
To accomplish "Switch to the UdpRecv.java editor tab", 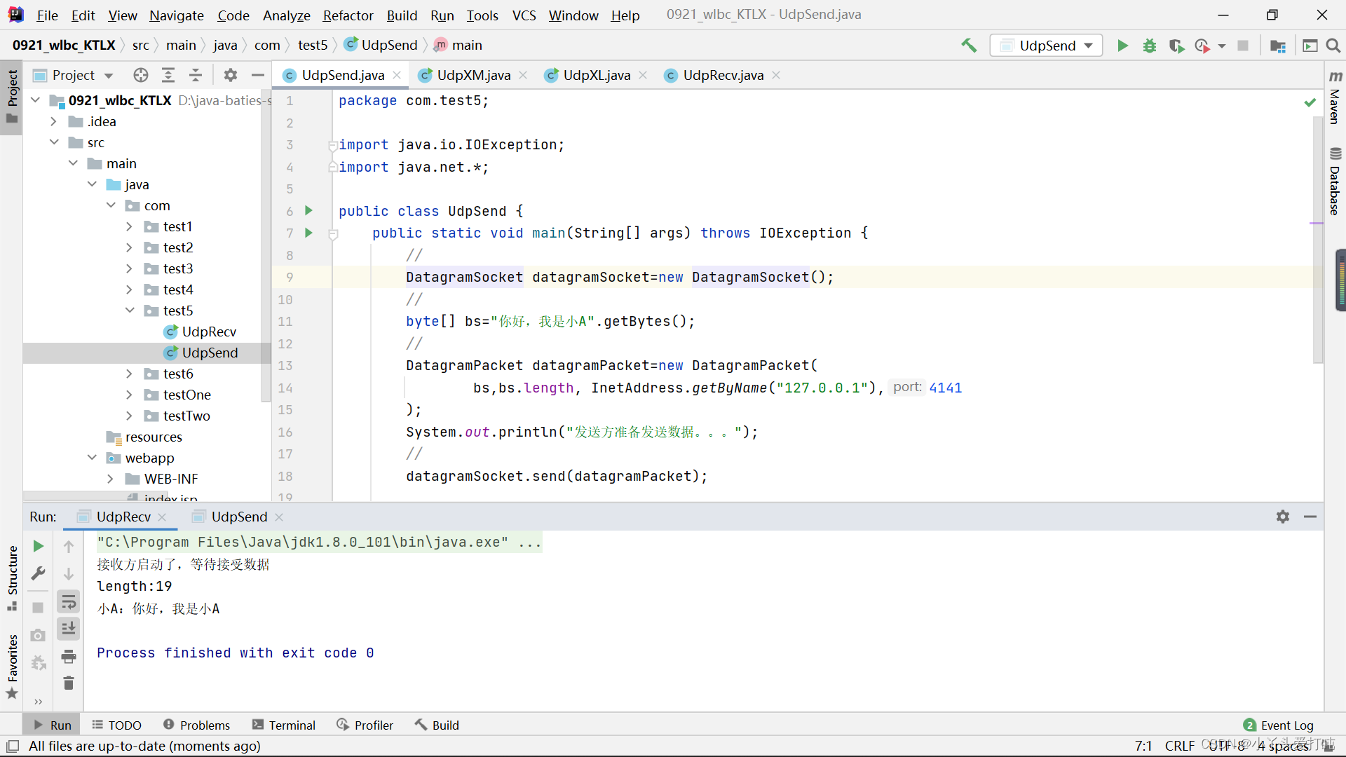I will coord(722,75).
